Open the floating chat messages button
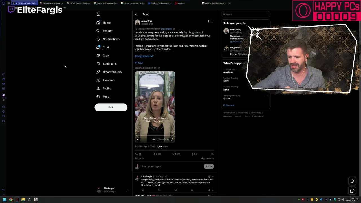Screen dimensions: 361x203 click(x=352, y=191)
